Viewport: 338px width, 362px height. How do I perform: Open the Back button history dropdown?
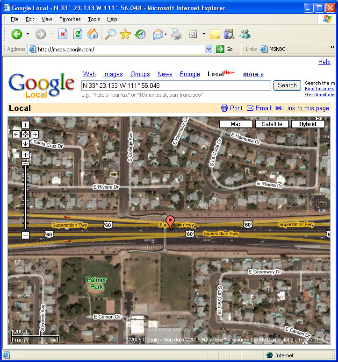tap(28, 34)
